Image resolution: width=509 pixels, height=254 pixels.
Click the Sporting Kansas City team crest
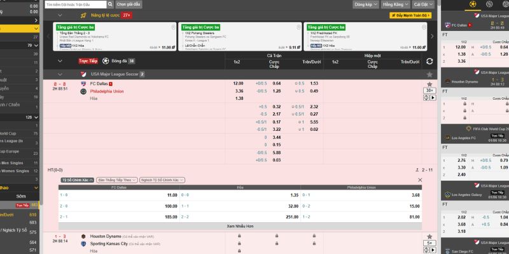[x=83, y=244]
